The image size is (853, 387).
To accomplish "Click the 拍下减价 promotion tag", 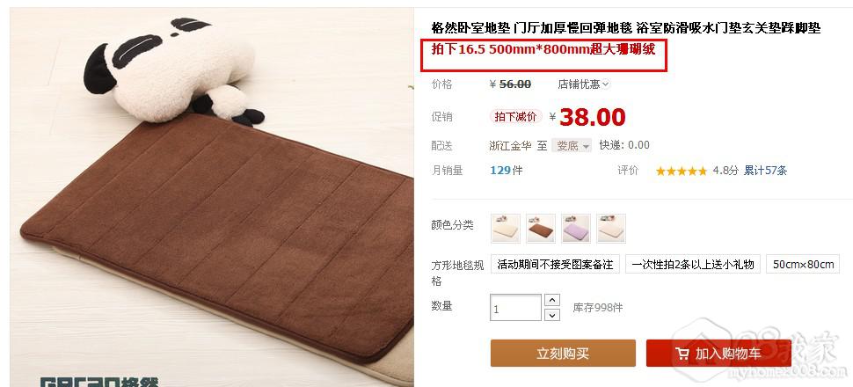I will click(515, 116).
